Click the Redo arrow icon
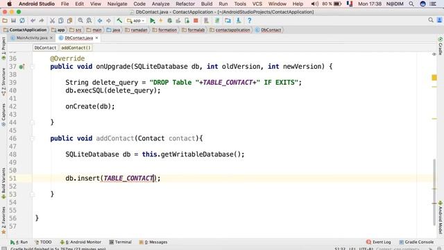 click(42, 20)
